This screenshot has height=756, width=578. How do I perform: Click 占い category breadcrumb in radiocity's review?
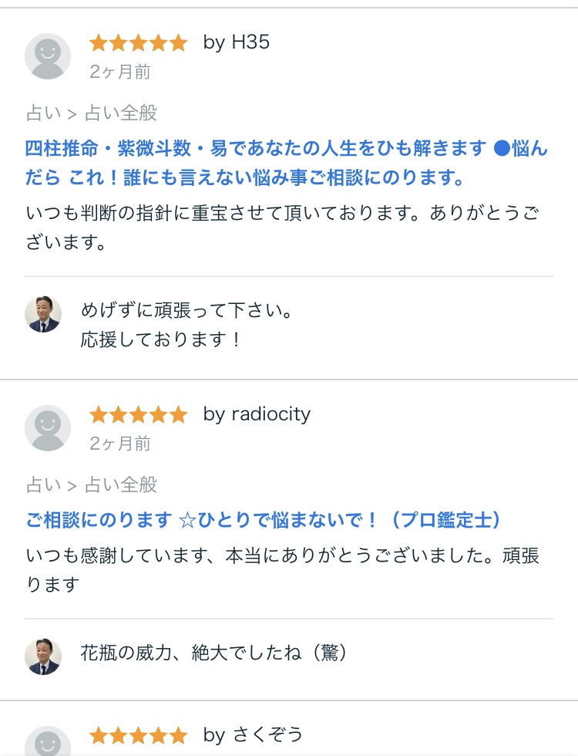click(x=43, y=484)
